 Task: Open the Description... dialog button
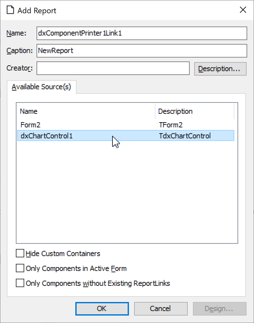tap(220, 69)
